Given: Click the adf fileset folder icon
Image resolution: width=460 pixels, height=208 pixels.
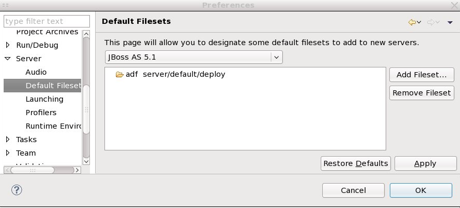Looking at the screenshot, I should 120,74.
